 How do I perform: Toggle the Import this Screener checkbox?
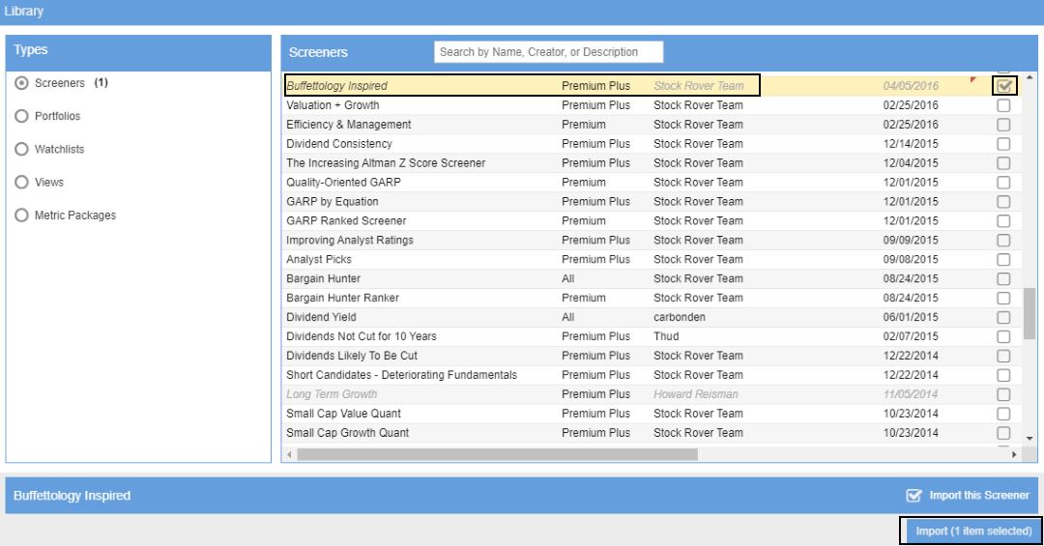pos(913,496)
